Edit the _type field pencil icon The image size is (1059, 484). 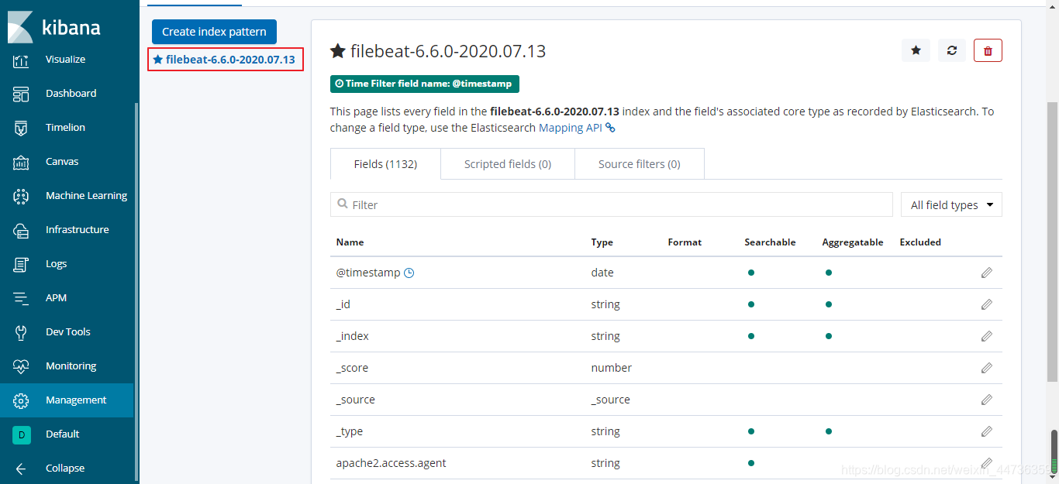[x=986, y=431]
